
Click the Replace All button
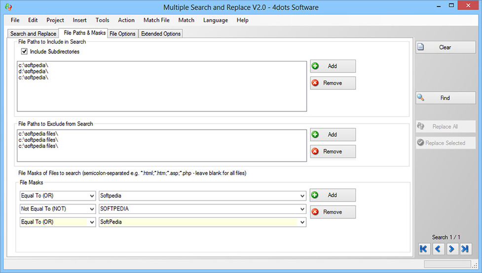[x=445, y=126]
